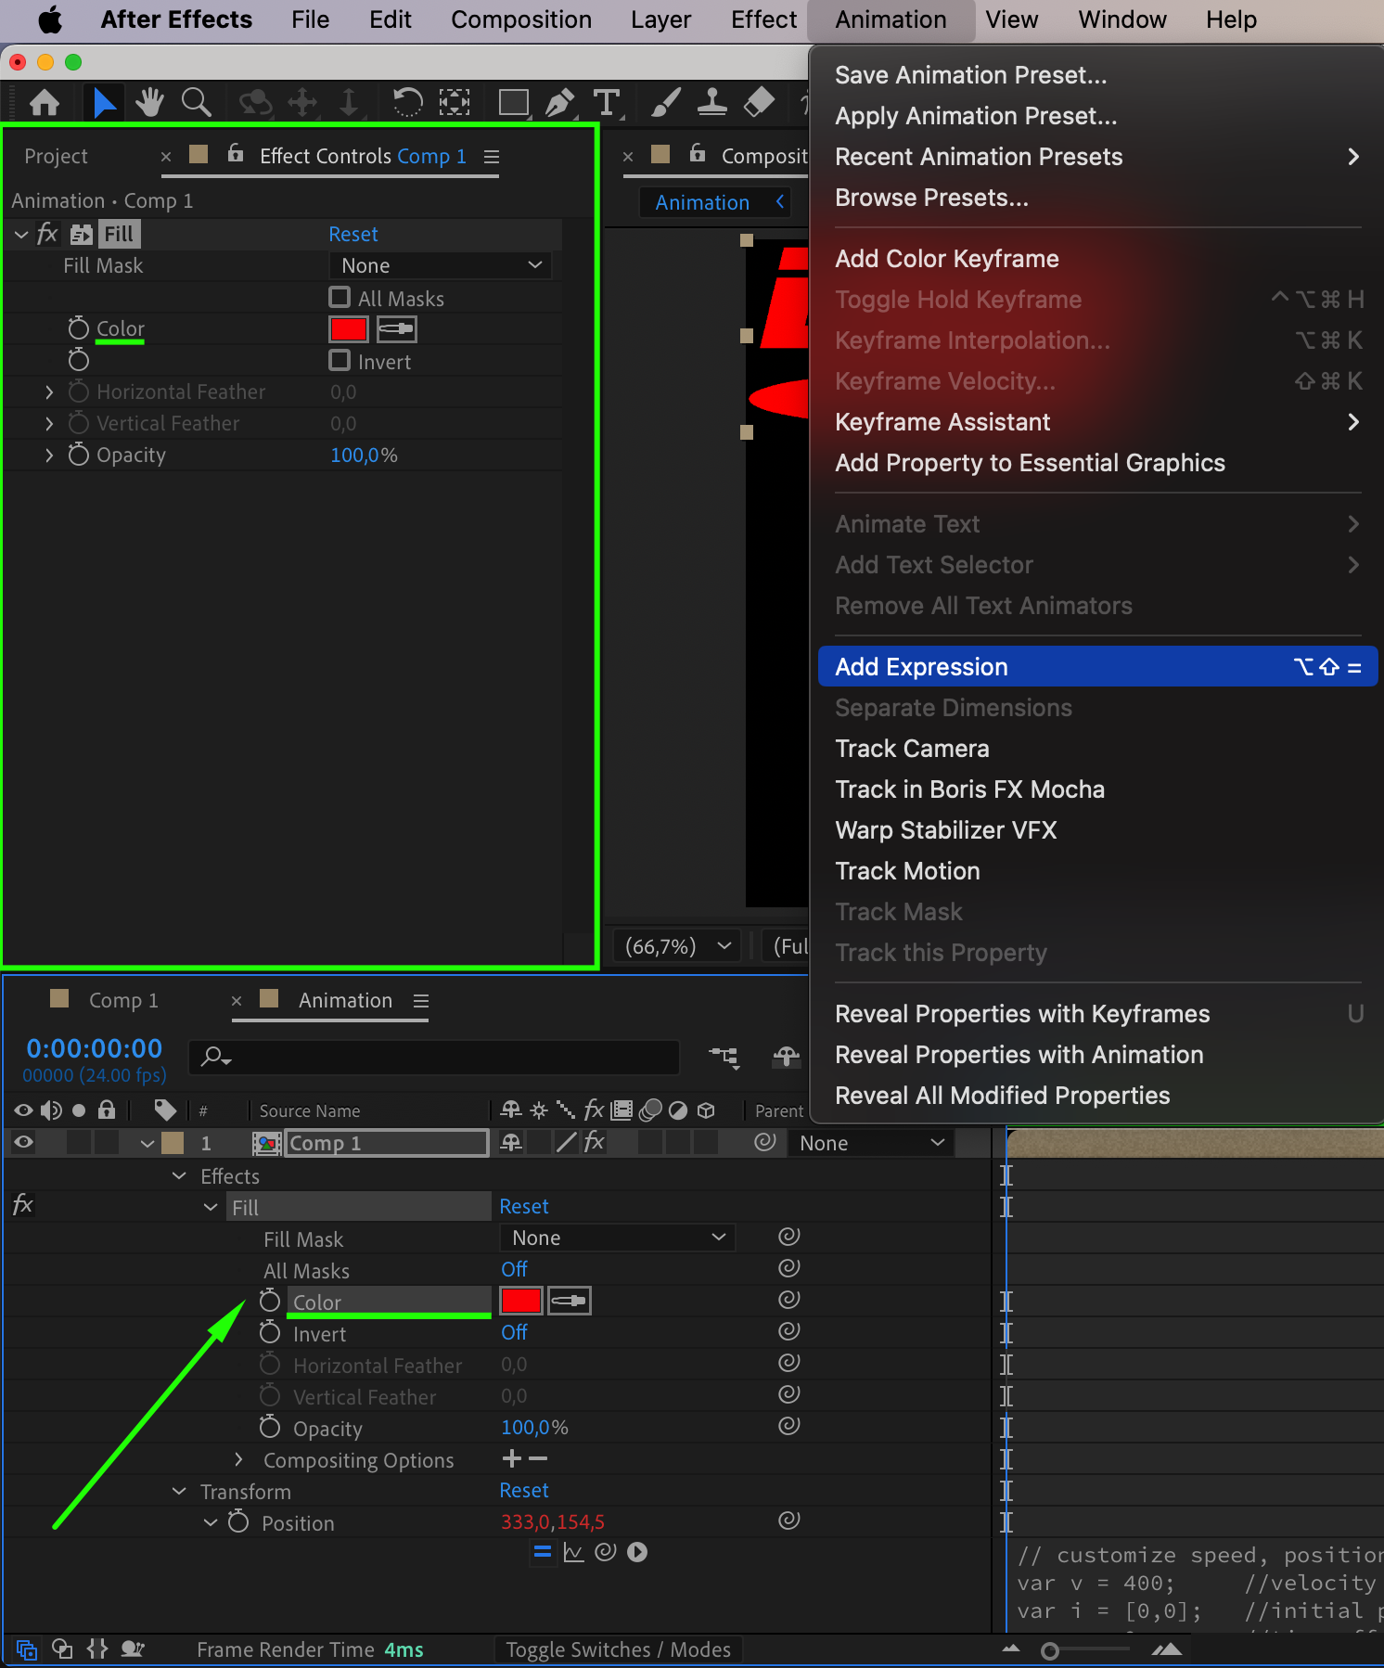This screenshot has height=1668, width=1384.
Task: Click the 0:00:00:00 current timecode
Action: pyautogui.click(x=94, y=1048)
